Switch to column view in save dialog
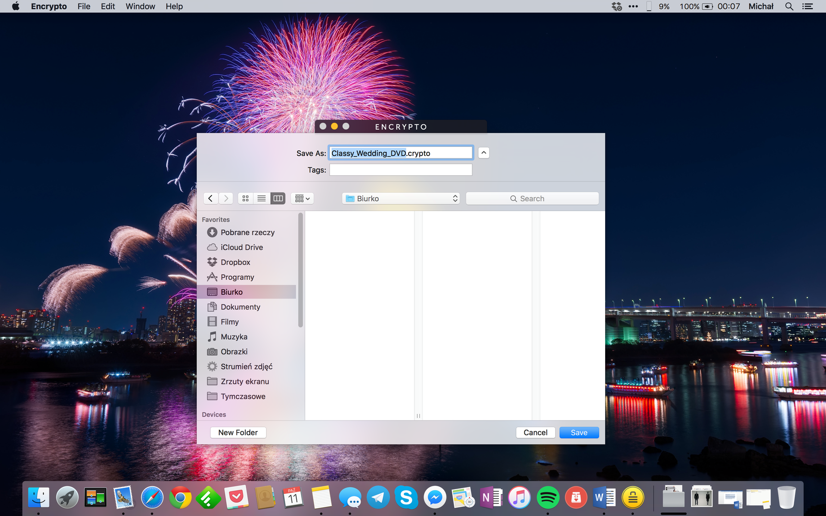This screenshot has height=516, width=826. (278, 198)
